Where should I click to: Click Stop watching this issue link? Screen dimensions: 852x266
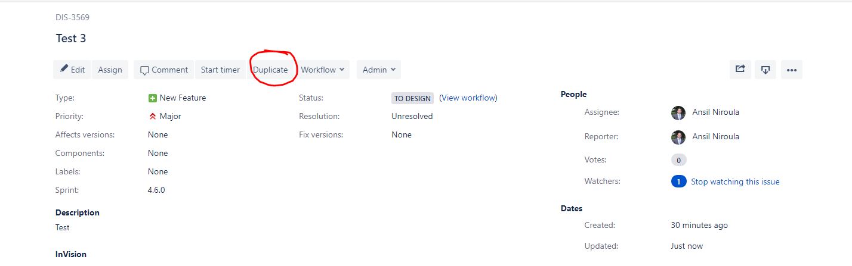(x=735, y=181)
